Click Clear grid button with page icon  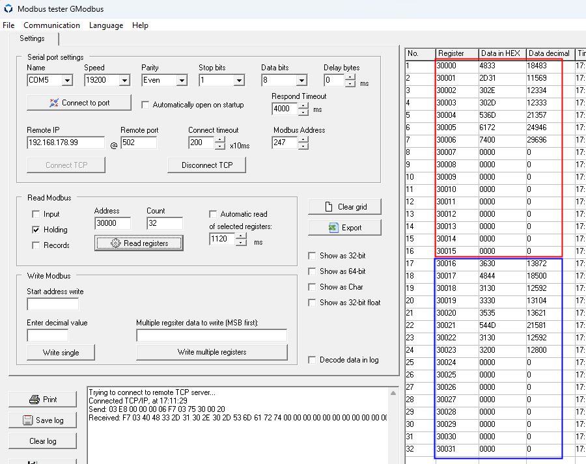tap(344, 207)
